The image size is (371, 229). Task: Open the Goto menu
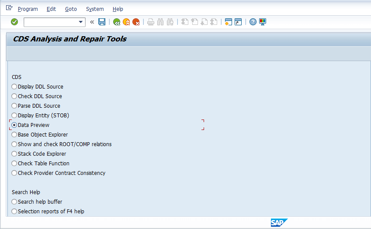click(71, 9)
